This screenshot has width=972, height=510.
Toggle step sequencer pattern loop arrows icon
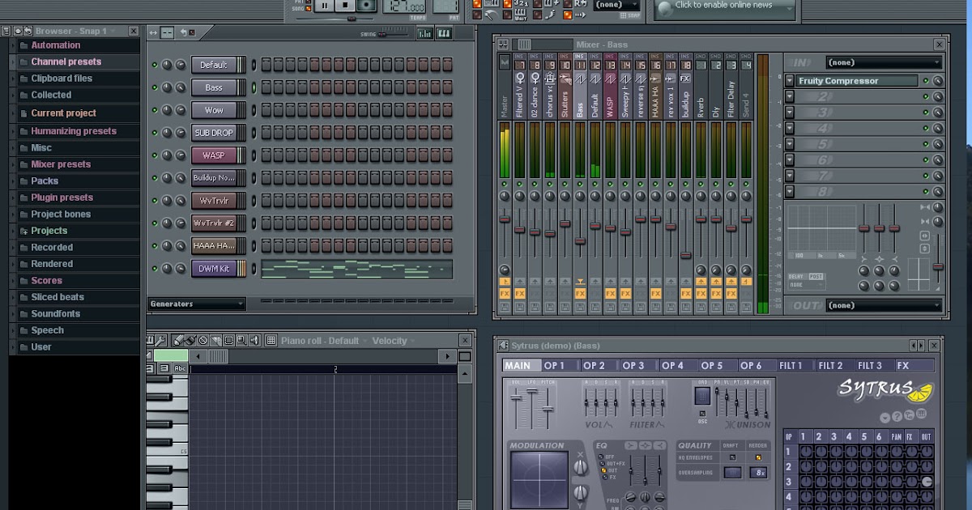tap(154, 32)
